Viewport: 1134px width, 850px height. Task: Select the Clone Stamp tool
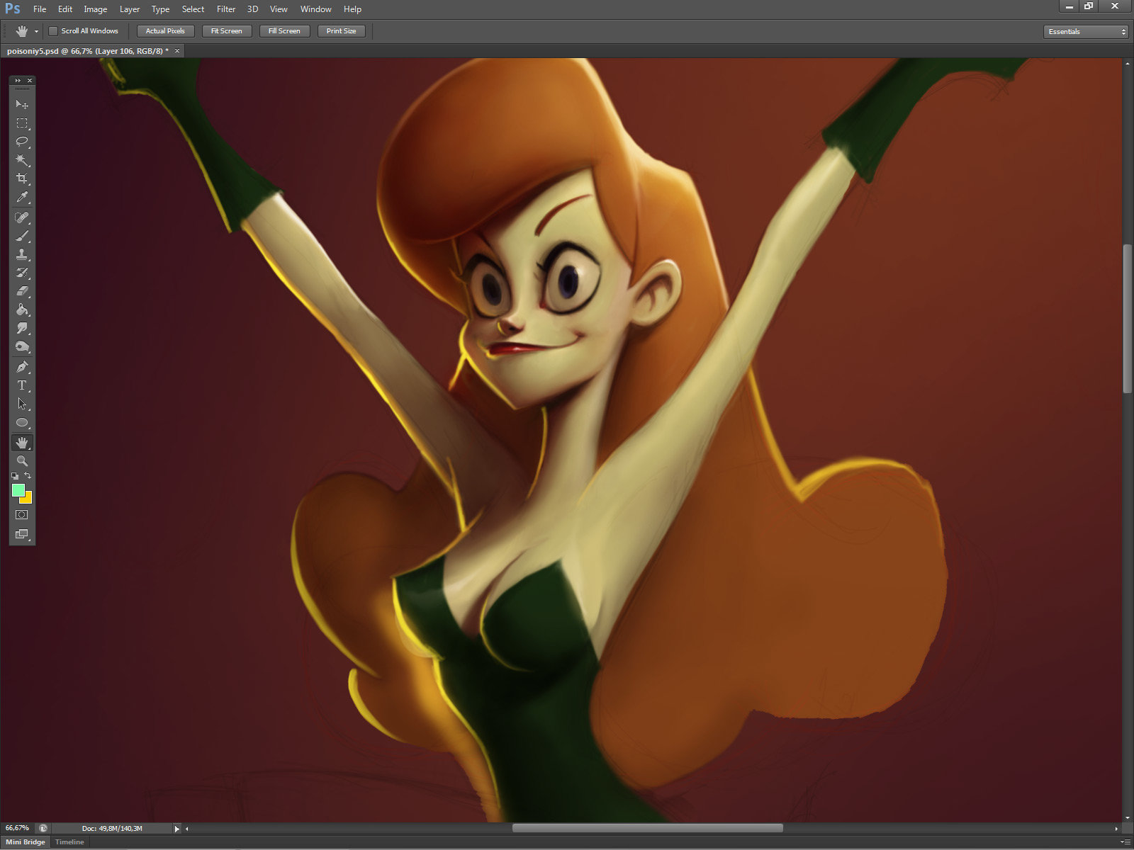[x=22, y=254]
